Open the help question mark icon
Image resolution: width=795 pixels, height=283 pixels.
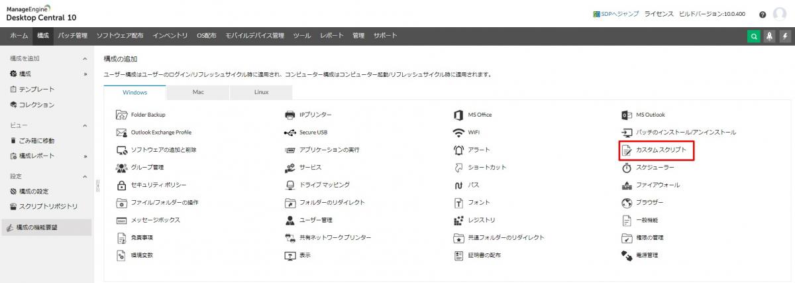tap(763, 15)
